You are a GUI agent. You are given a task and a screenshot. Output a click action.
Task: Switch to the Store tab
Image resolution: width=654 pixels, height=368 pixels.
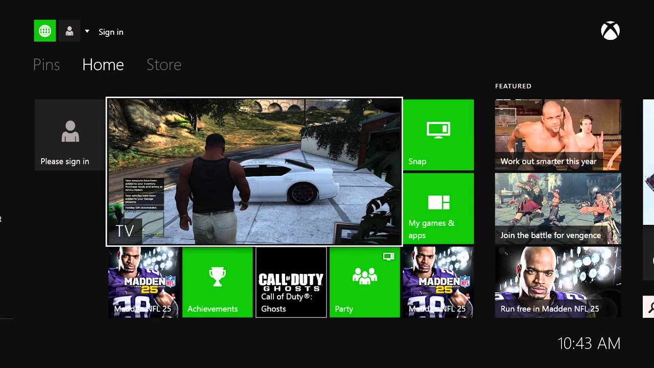click(x=164, y=64)
